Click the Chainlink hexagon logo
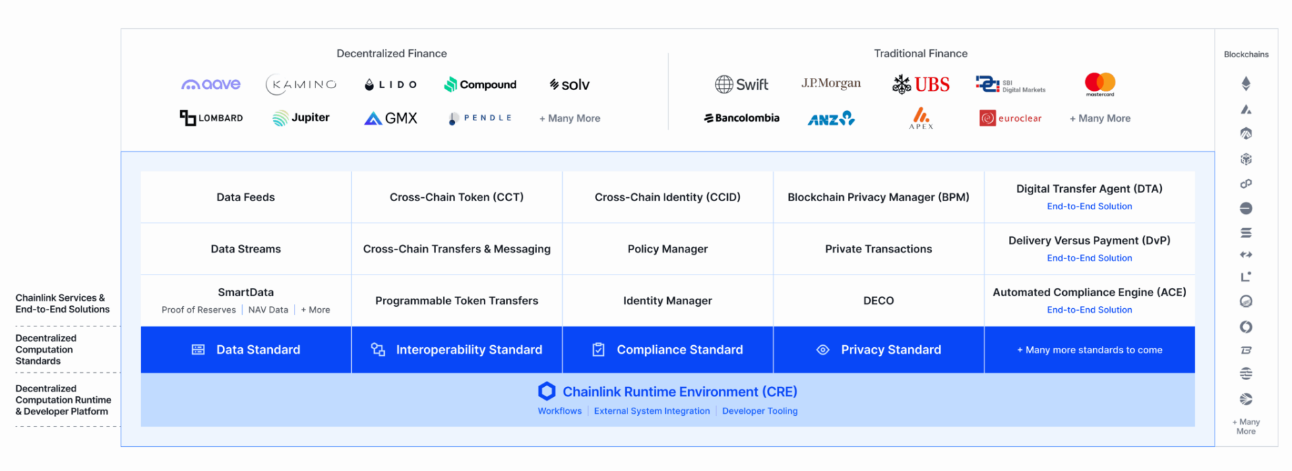 [547, 391]
